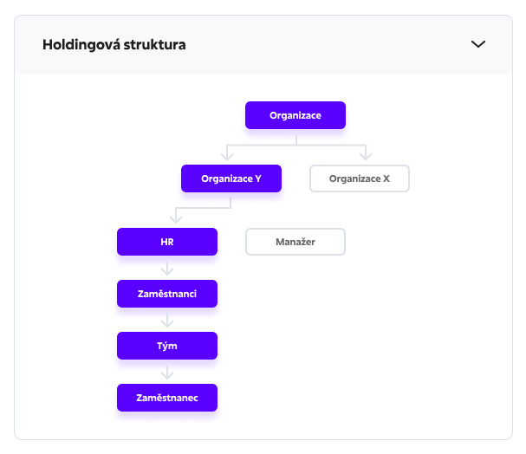Open the HR node

[x=167, y=242]
